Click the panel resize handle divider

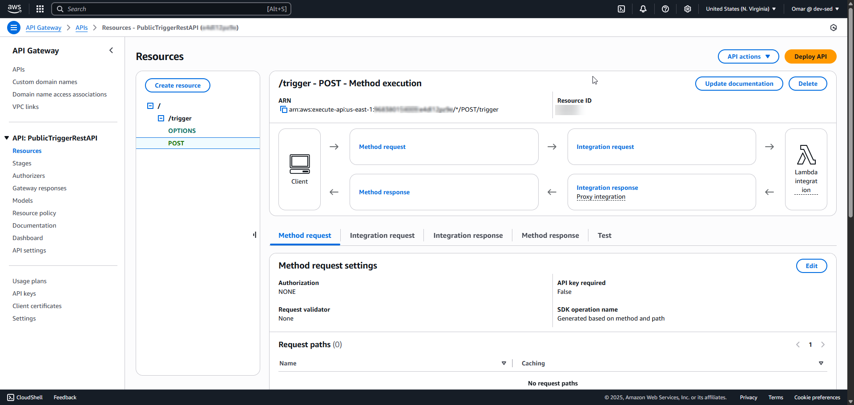pyautogui.click(x=255, y=234)
